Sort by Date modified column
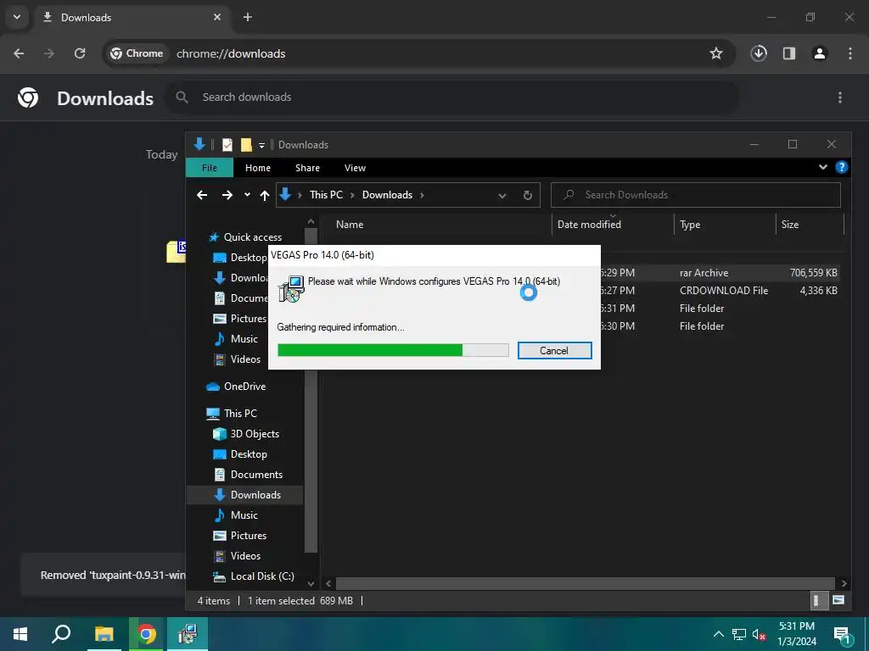 tap(589, 224)
